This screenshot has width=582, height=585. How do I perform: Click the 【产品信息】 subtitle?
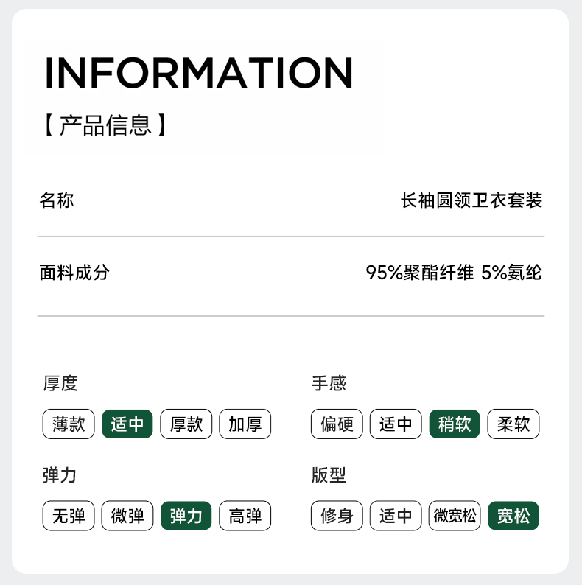pyautogui.click(x=105, y=125)
